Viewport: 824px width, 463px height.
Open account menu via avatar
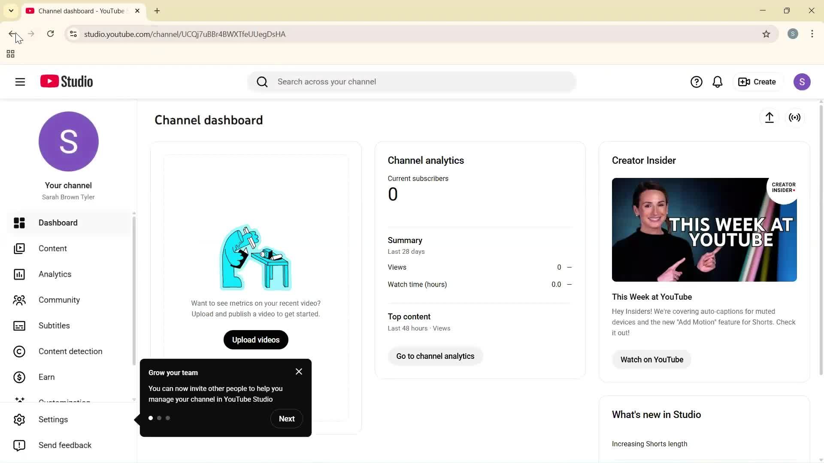click(x=802, y=81)
